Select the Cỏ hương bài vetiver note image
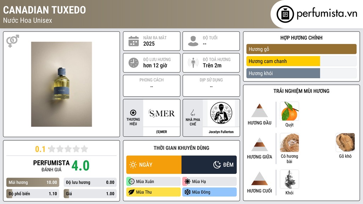This screenshot has width=363, height=204. coord(289,142)
